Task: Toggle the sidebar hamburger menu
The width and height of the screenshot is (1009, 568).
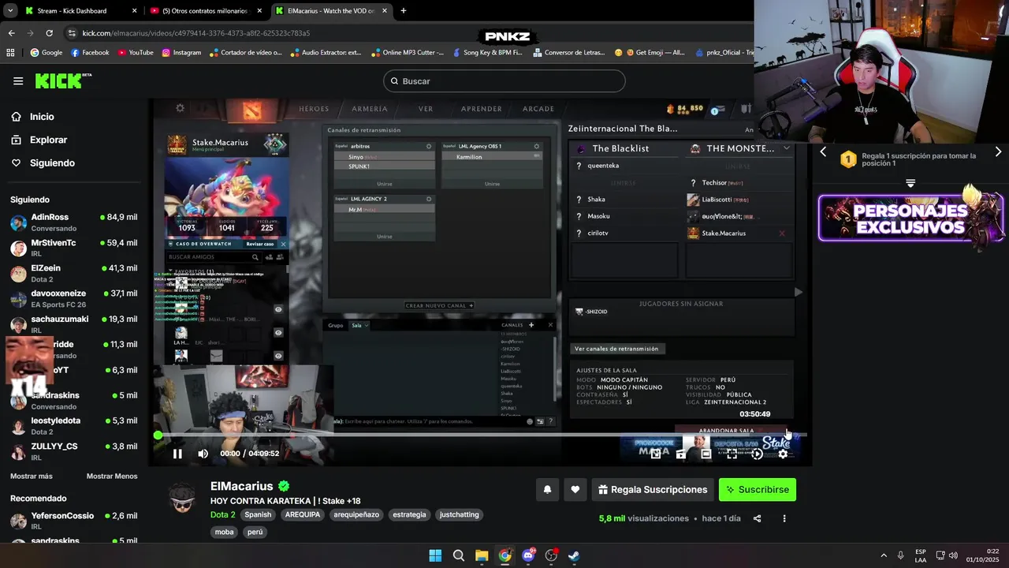Action: pos(18,80)
